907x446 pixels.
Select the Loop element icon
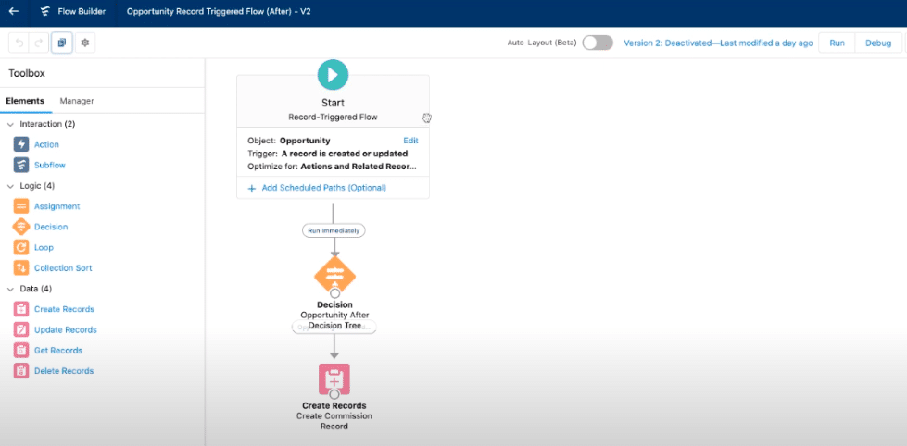point(21,247)
